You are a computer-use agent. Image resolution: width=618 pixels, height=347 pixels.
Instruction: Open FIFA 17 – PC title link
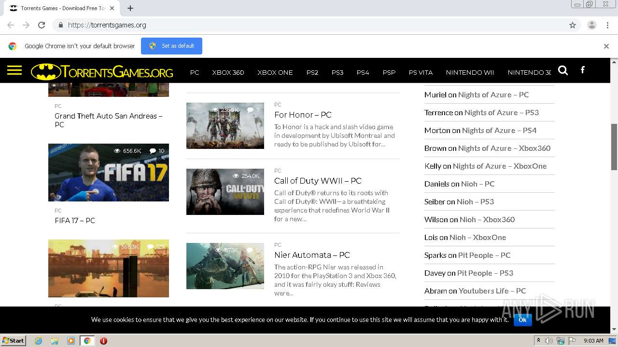pos(75,220)
